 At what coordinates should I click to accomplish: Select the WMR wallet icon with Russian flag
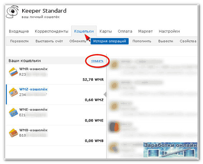13,72
